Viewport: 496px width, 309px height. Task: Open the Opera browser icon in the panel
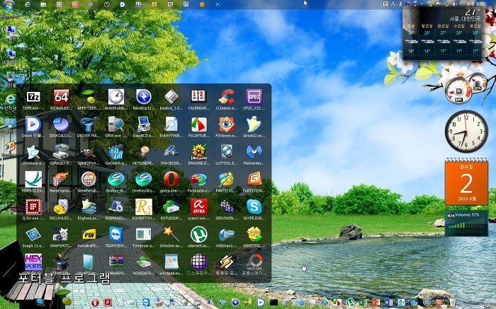[171, 180]
